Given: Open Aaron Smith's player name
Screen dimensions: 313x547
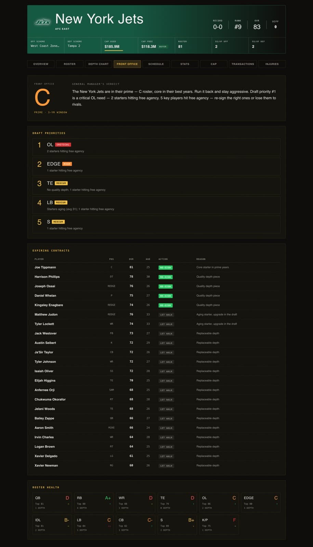Looking at the screenshot, I should point(44,428).
